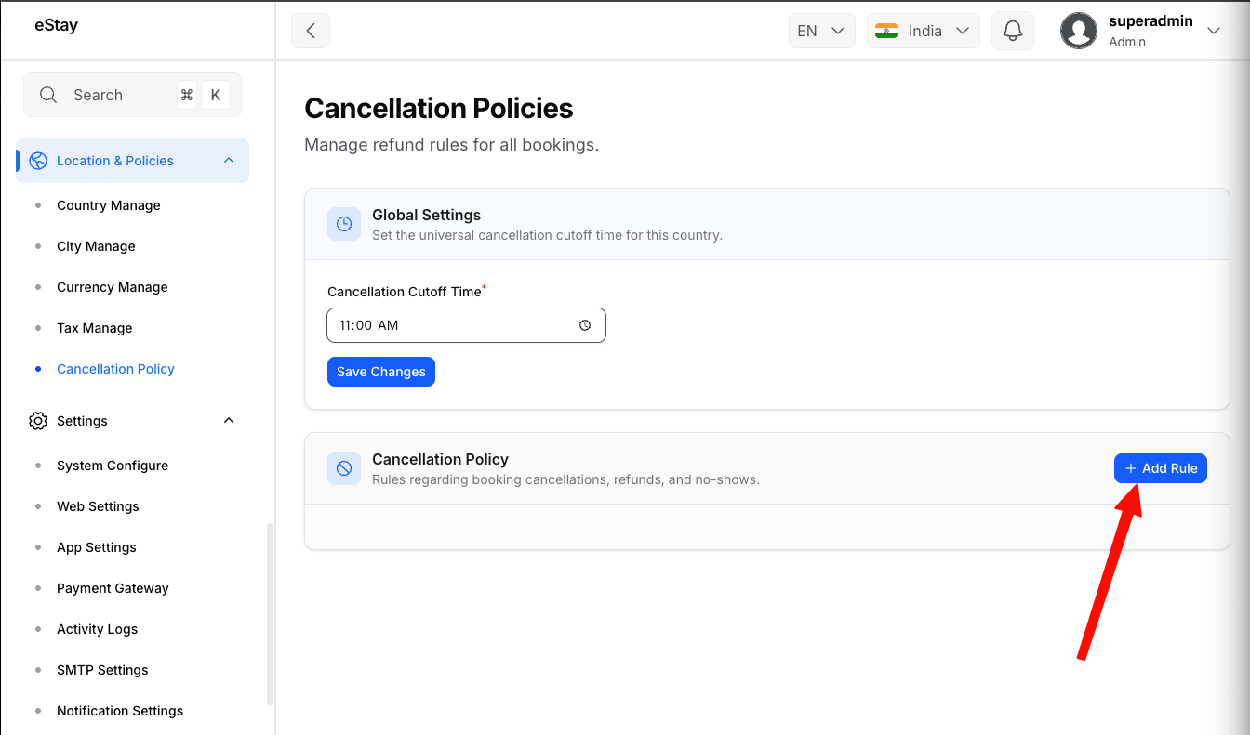1250x735 pixels.
Task: Click the sidebar vertical scrollbar
Action: click(270, 613)
